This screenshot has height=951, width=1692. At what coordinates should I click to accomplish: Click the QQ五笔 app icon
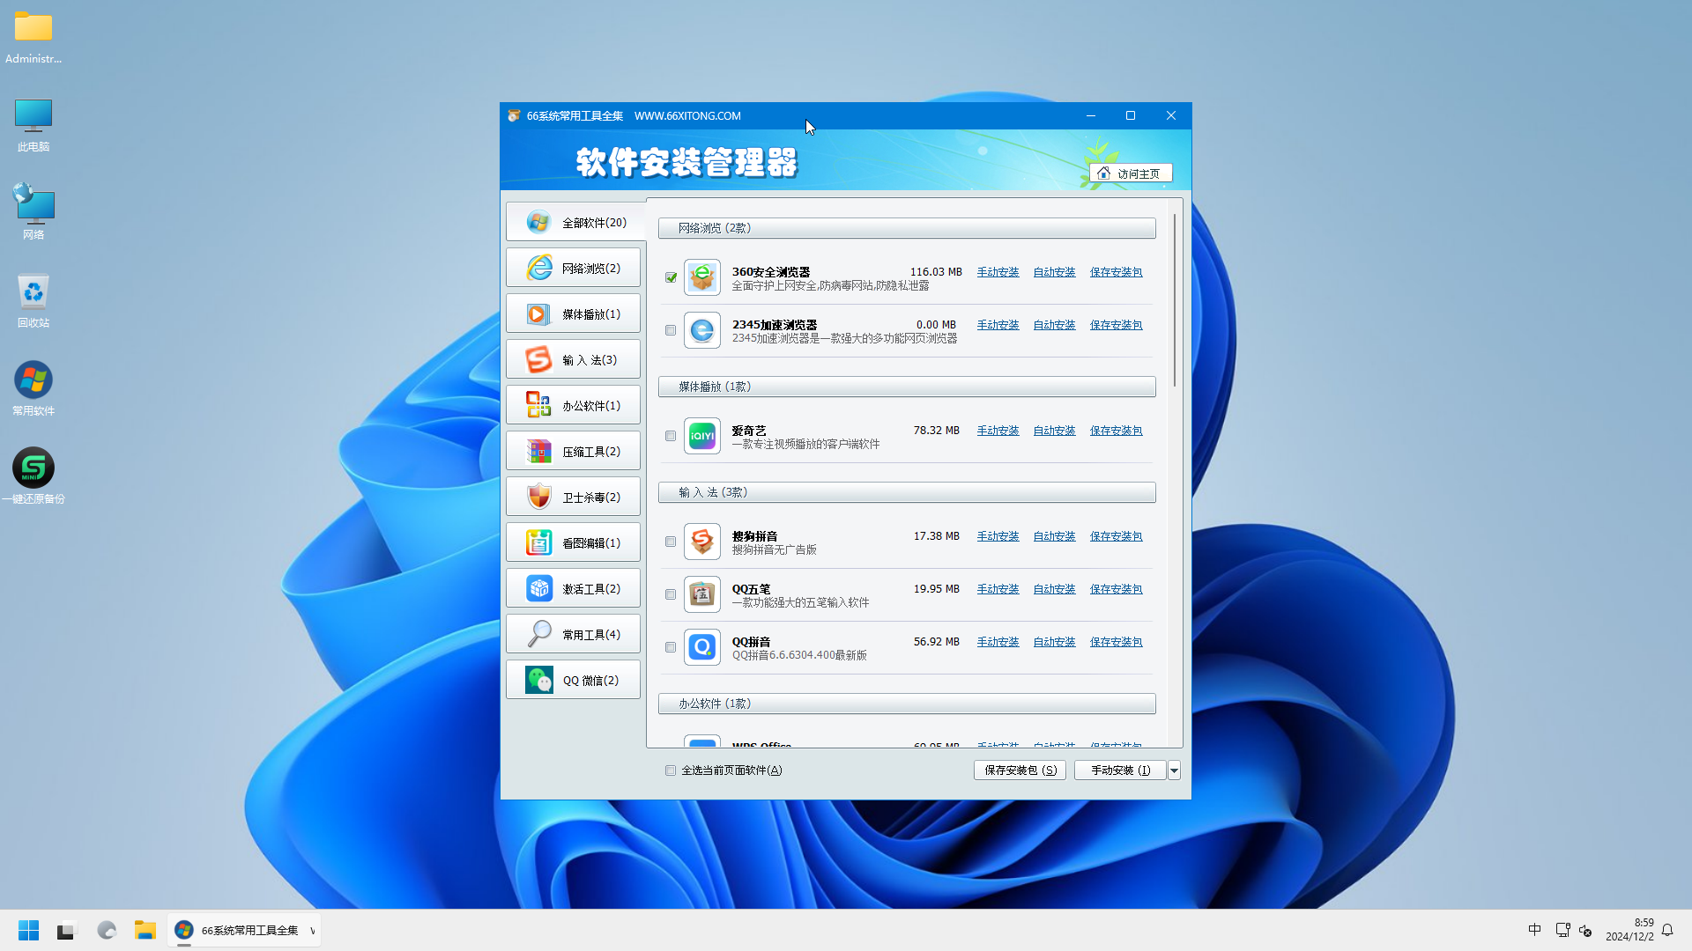702,594
